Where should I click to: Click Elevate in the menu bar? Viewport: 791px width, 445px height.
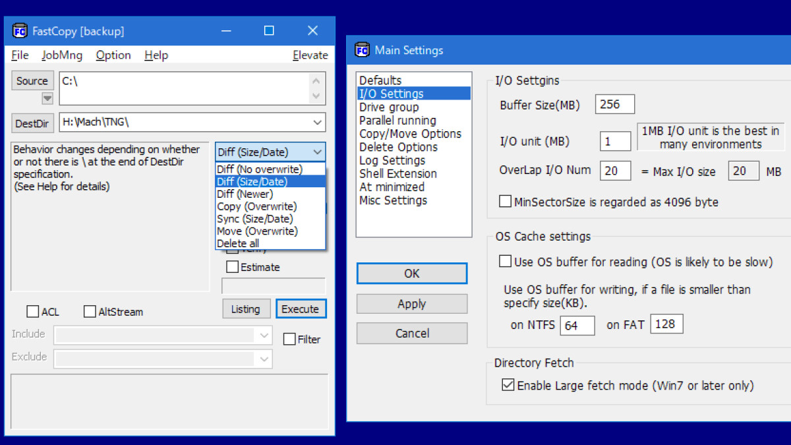click(x=310, y=55)
